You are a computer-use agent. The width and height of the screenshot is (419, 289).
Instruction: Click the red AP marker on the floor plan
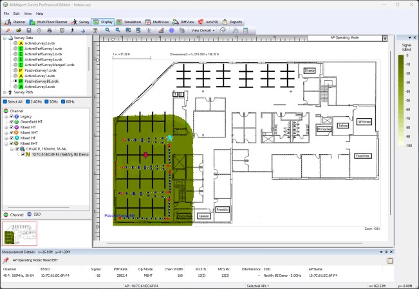(x=145, y=154)
